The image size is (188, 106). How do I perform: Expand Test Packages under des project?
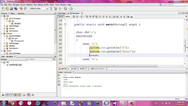pyautogui.click(x=4, y=26)
